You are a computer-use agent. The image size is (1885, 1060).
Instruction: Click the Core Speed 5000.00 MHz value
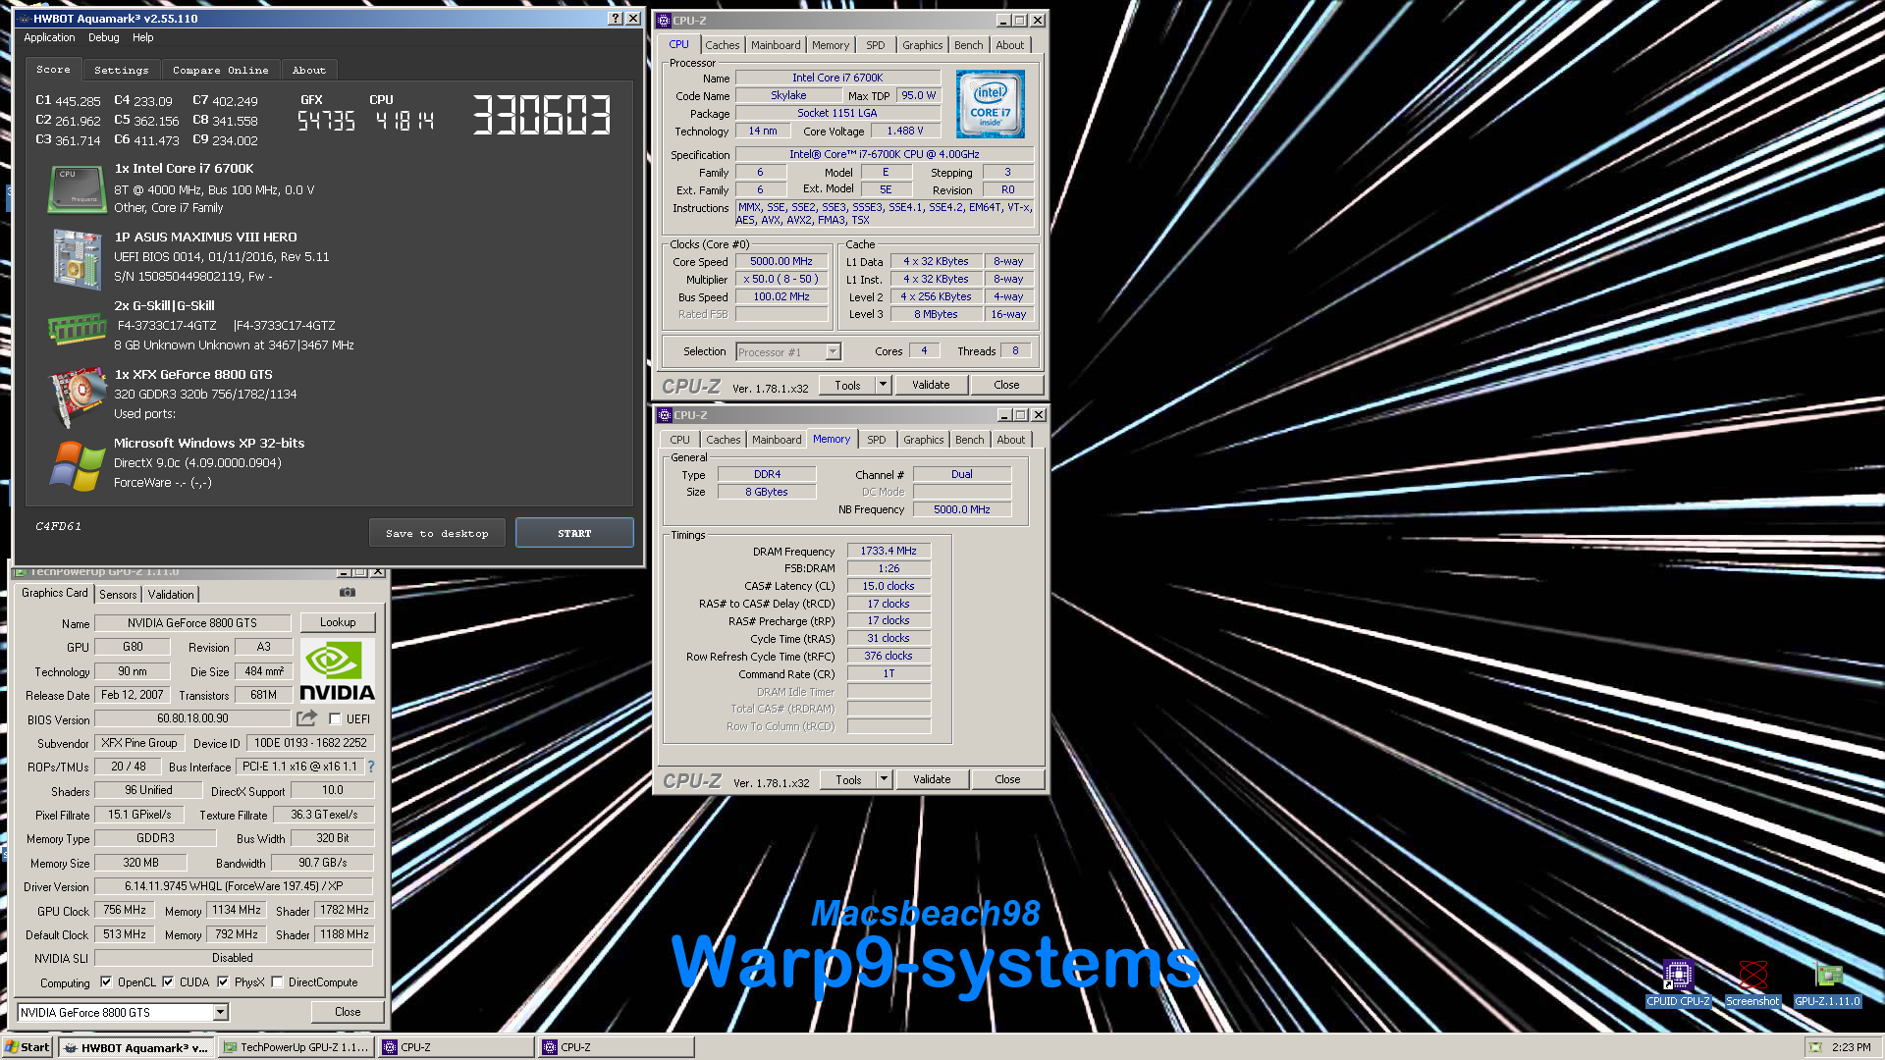(x=781, y=262)
